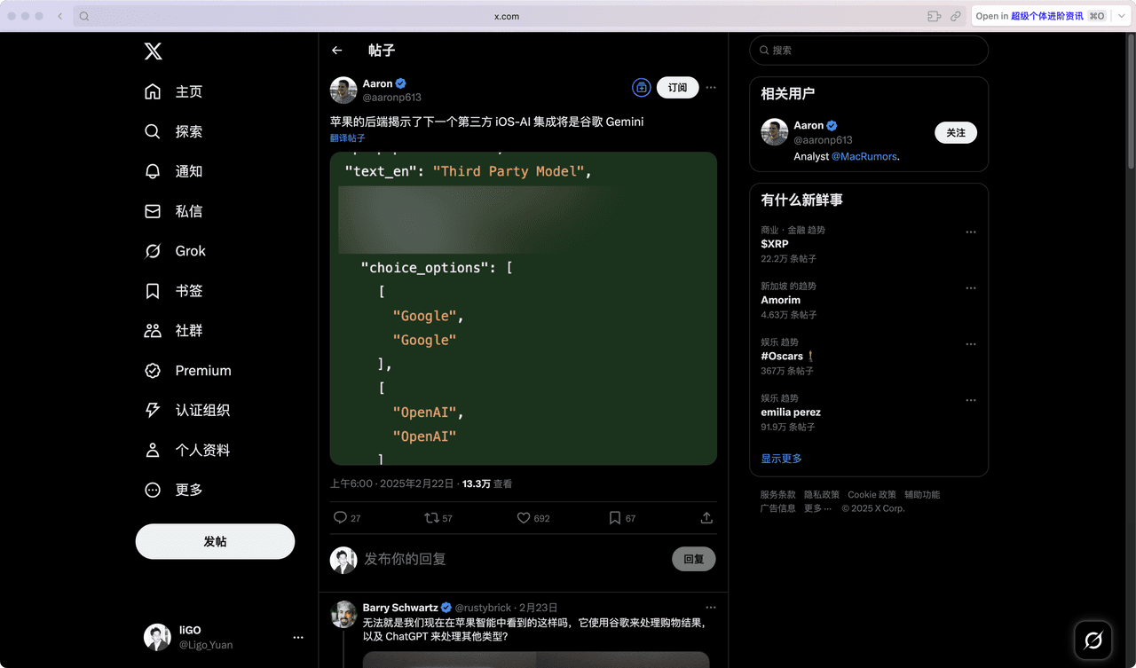
Task: Click the page scrollbar thumb
Action: pos(1131,102)
